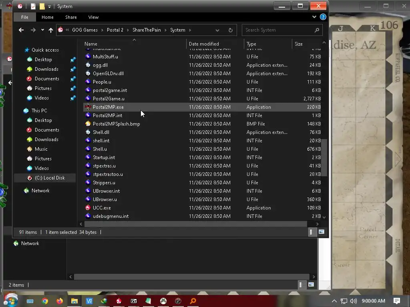Sort by the Date modified column header
Image resolution: width=410 pixels, height=307 pixels.
point(204,44)
